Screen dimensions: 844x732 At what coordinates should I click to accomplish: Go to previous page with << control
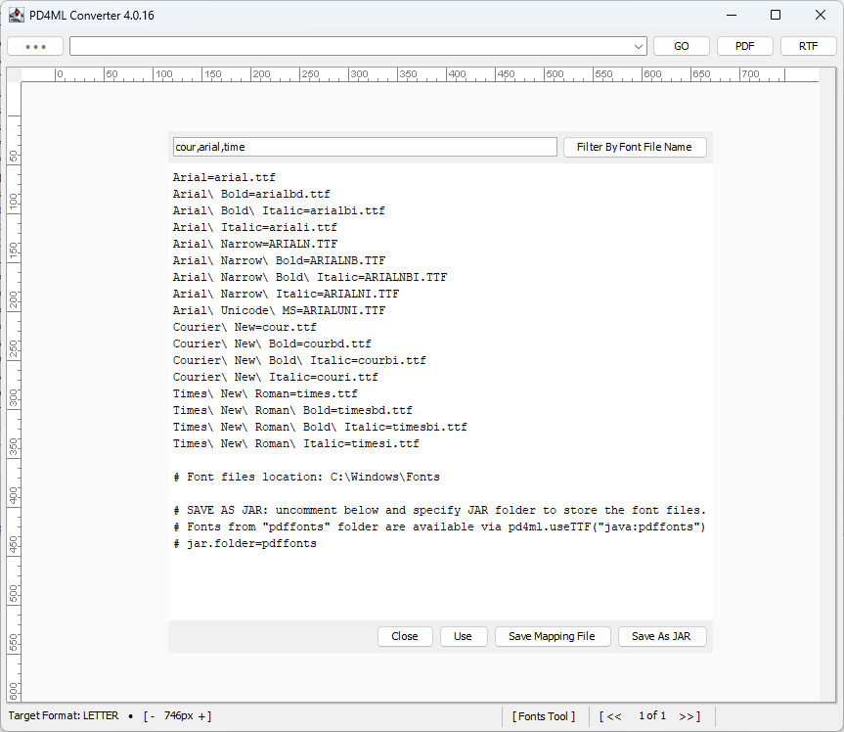[x=614, y=716]
